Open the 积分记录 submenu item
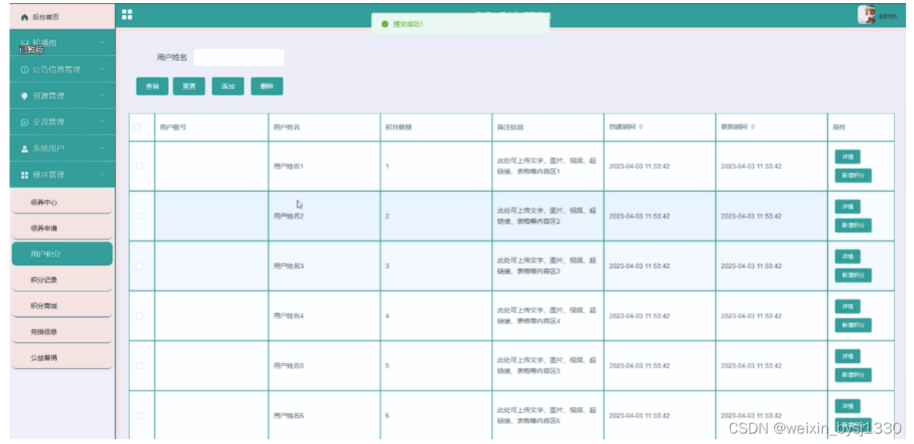The width and height of the screenshot is (914, 444). pyautogui.click(x=62, y=280)
